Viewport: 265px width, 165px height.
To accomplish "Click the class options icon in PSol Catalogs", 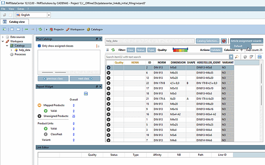I will (x=98, y=46).
